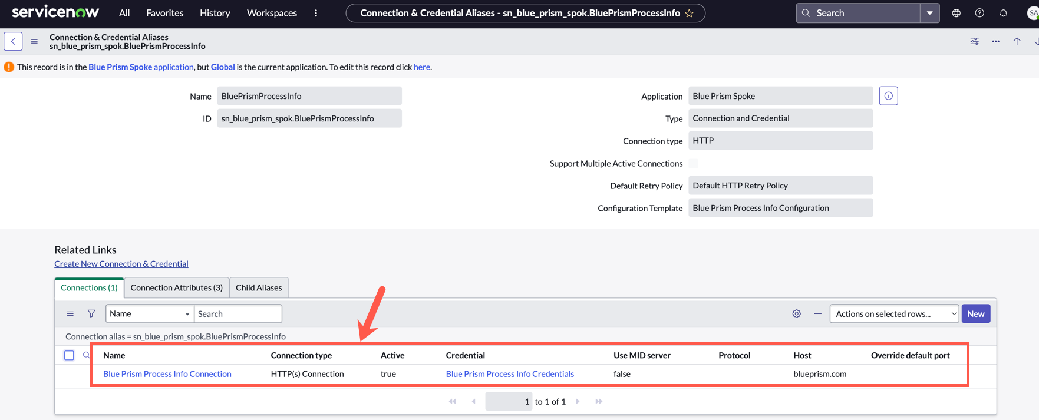Sort by the Host column header
The width and height of the screenshot is (1039, 420).
coord(802,355)
